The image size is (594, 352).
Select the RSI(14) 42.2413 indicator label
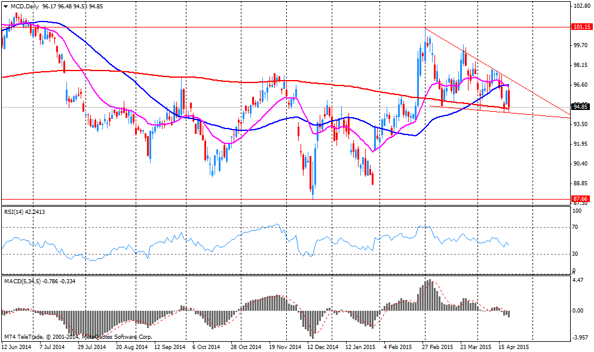pyautogui.click(x=25, y=212)
